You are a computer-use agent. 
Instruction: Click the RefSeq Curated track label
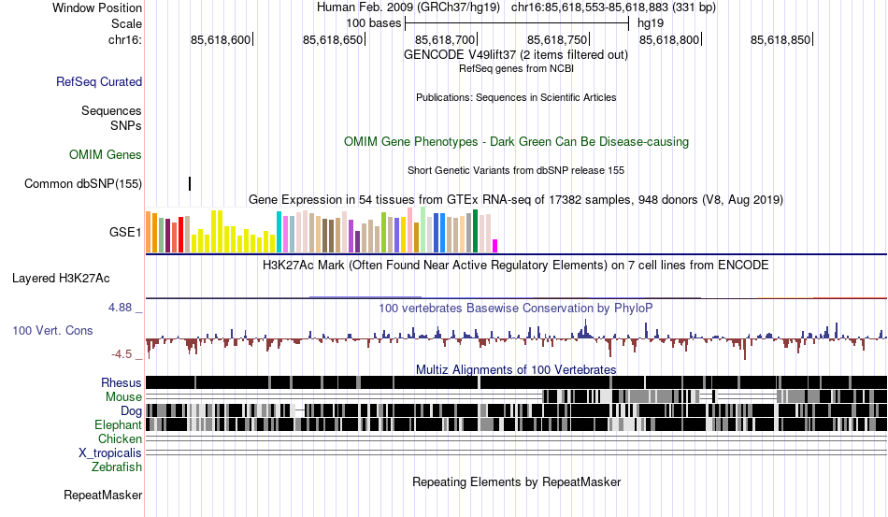click(98, 81)
